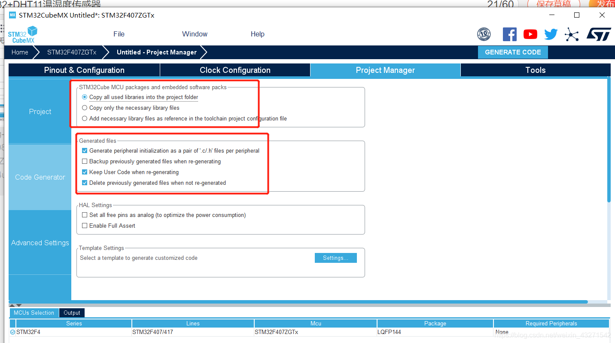Select the Project Manager tab

tap(385, 70)
